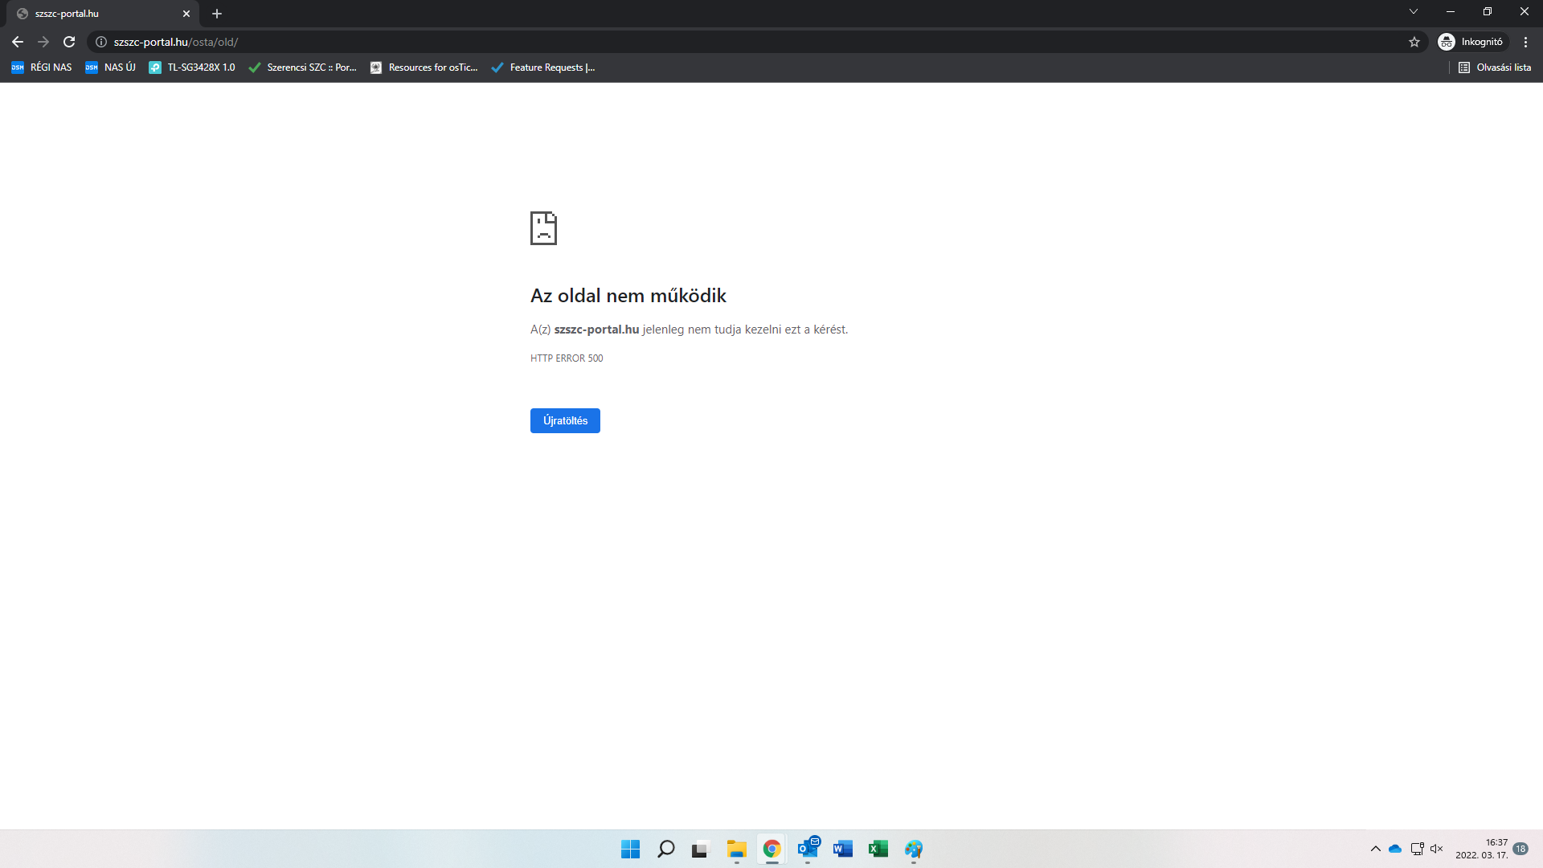
Task: Select the szszc-portal.hu browser tab
Action: [x=96, y=14]
